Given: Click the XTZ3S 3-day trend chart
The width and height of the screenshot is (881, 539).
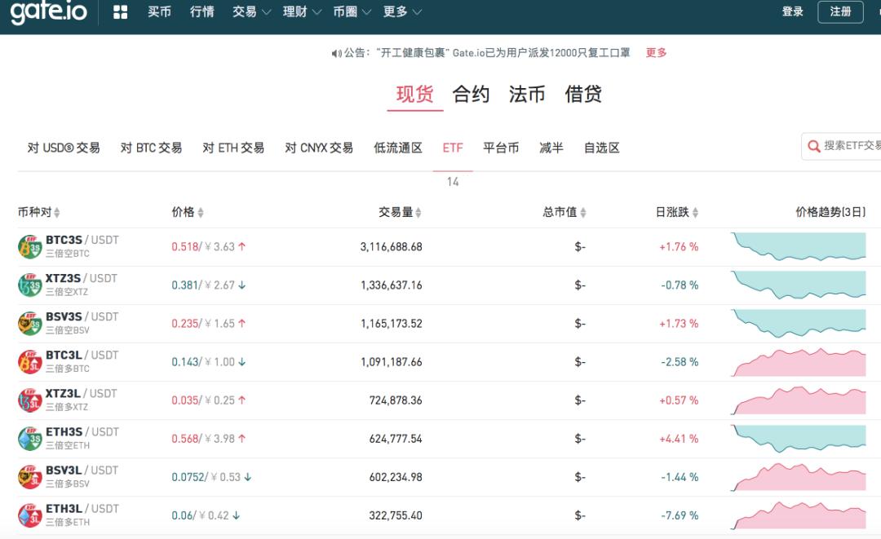Looking at the screenshot, I should (799, 285).
